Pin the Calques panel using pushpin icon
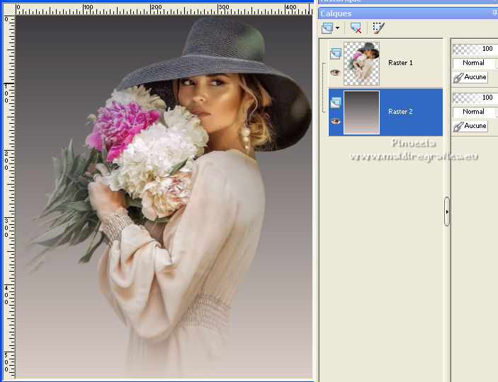The image size is (498, 382). (x=494, y=13)
